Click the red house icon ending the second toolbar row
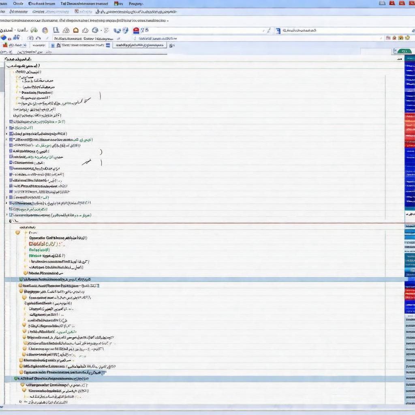The height and width of the screenshot is (415, 415). pyautogui.click(x=394, y=38)
